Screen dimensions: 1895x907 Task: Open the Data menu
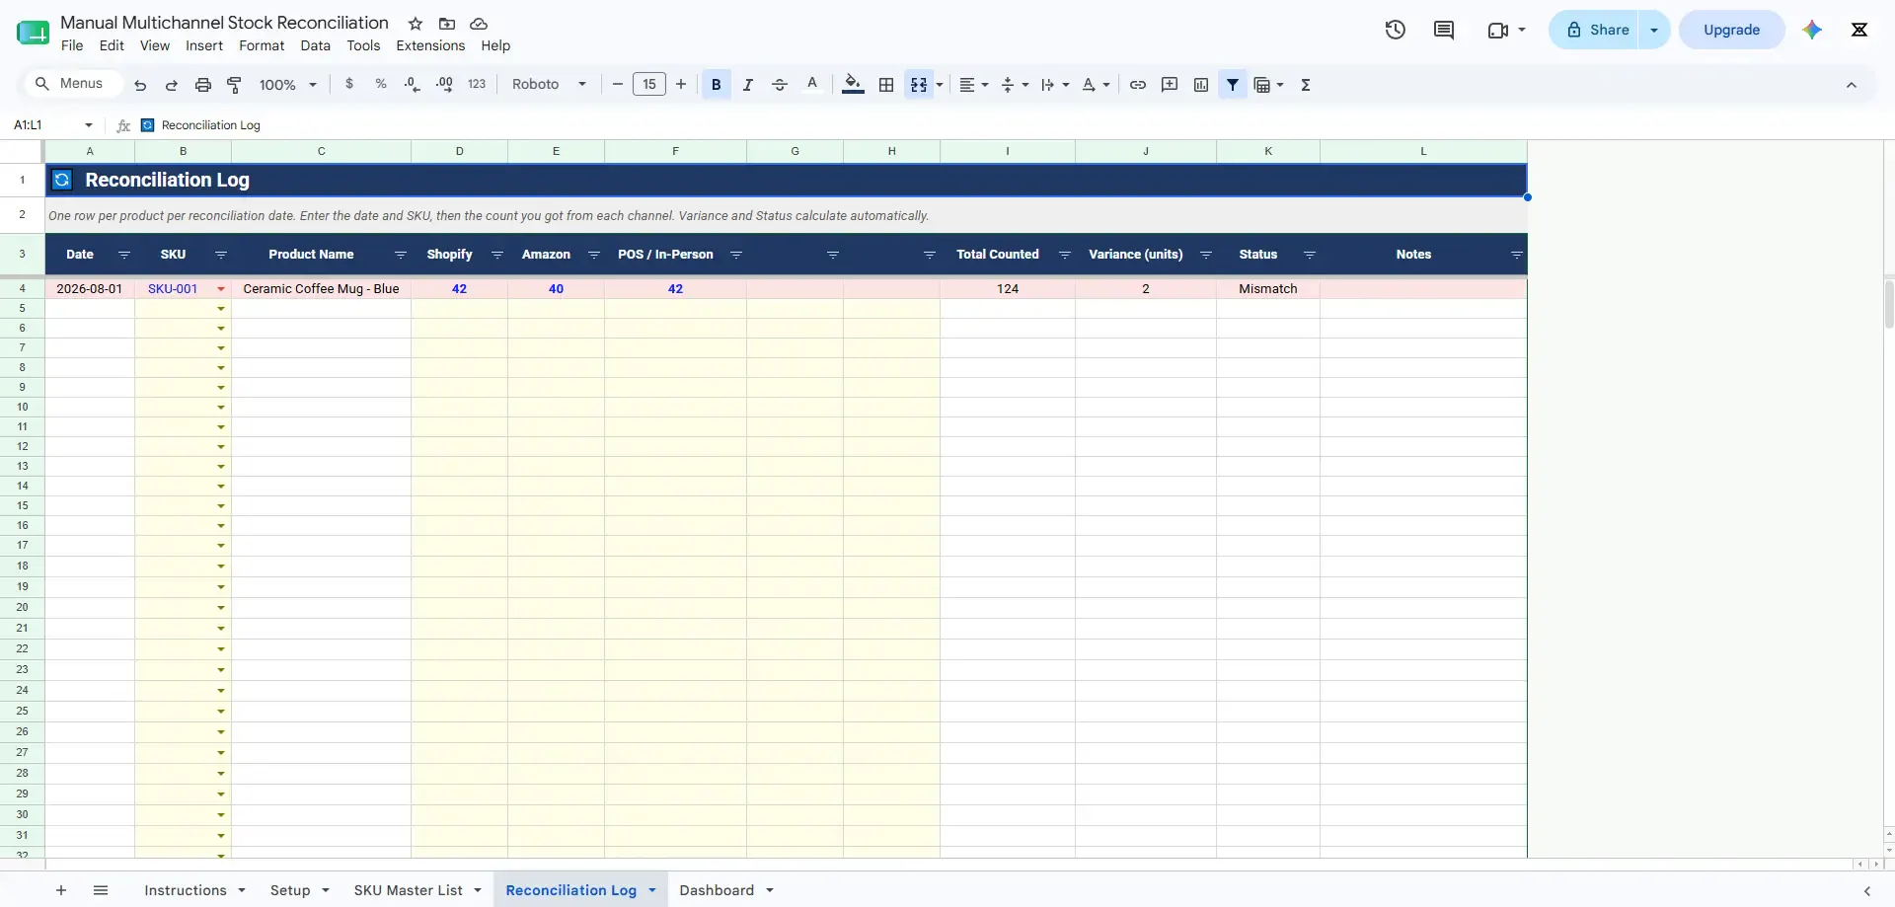pyautogui.click(x=316, y=45)
